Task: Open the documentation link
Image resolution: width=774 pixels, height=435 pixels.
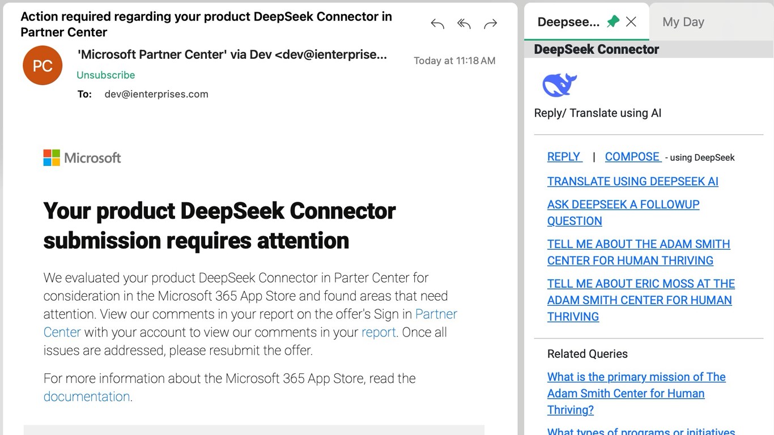Action: click(x=87, y=396)
